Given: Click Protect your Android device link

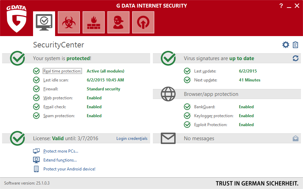Looking at the screenshot, I should click(x=69, y=169).
